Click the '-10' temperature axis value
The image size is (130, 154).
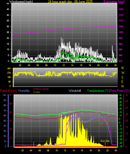click(x=121, y=129)
